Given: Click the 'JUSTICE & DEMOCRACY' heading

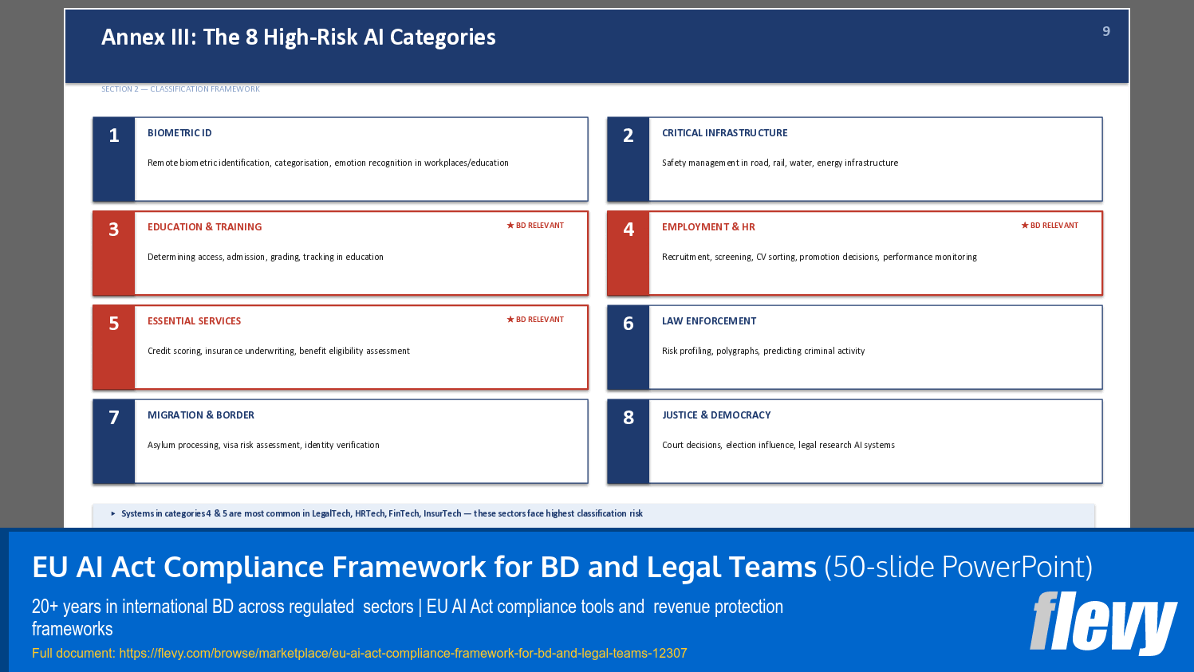Looking at the screenshot, I should [716, 415].
